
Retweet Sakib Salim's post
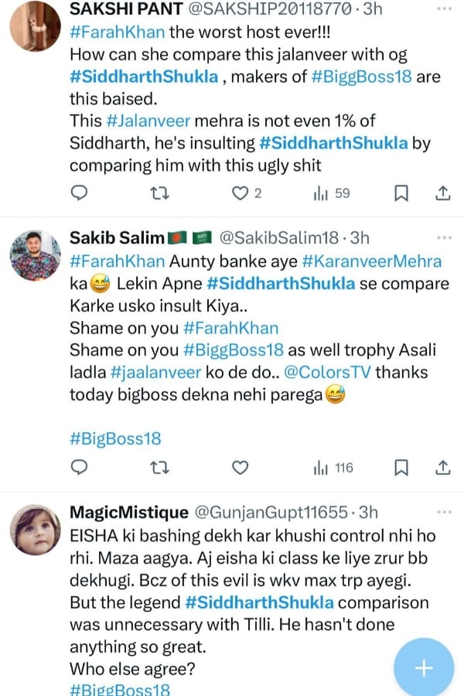(159, 466)
